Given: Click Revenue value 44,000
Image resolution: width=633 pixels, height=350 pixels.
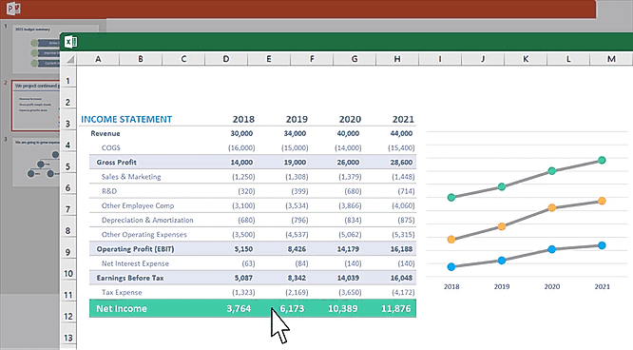Looking at the screenshot, I should (x=401, y=133).
